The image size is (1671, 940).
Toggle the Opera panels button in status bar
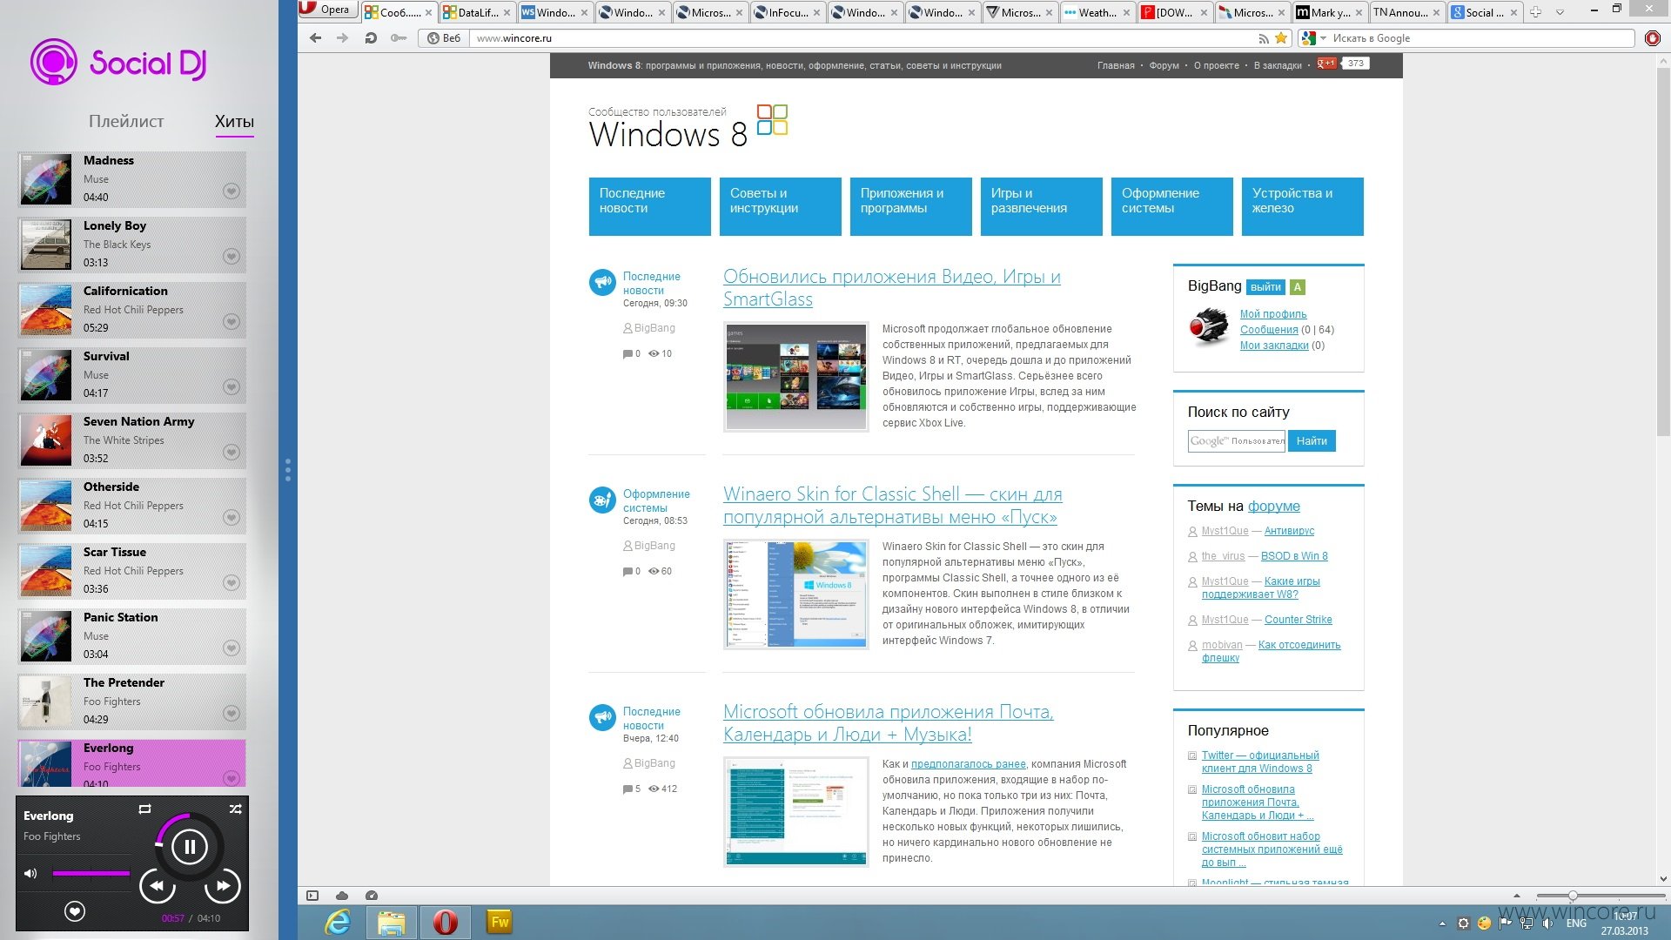(312, 896)
